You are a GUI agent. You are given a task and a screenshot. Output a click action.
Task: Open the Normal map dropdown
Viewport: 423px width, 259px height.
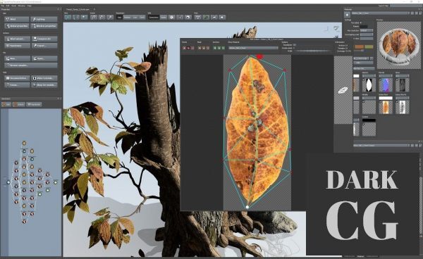tap(386, 76)
